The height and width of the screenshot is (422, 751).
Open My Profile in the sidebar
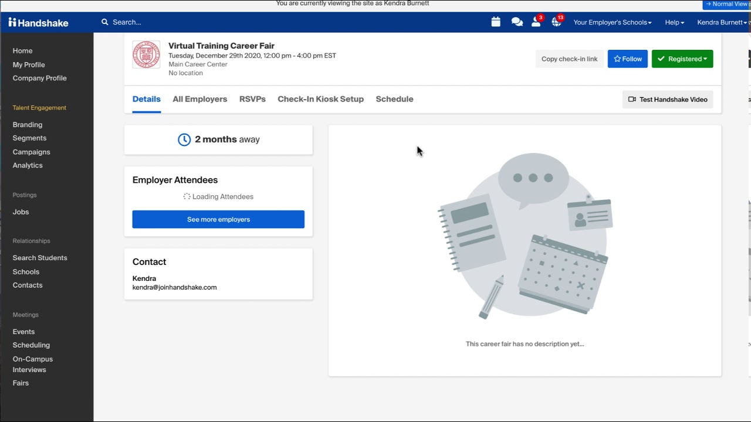pyautogui.click(x=29, y=64)
